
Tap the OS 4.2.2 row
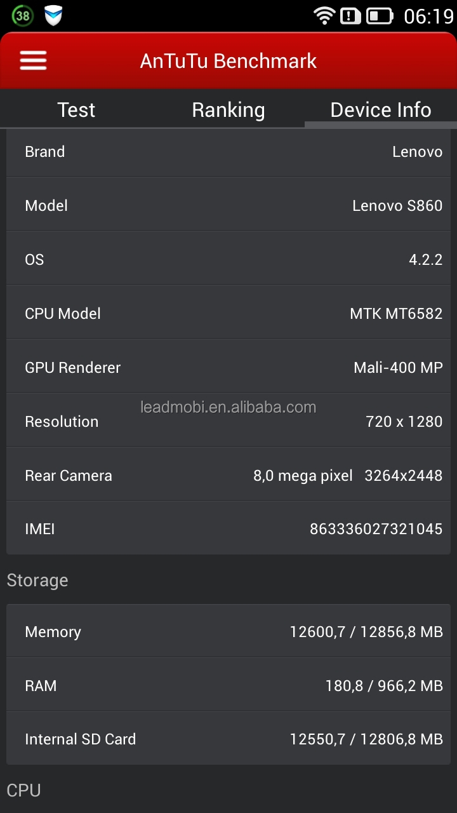228,259
